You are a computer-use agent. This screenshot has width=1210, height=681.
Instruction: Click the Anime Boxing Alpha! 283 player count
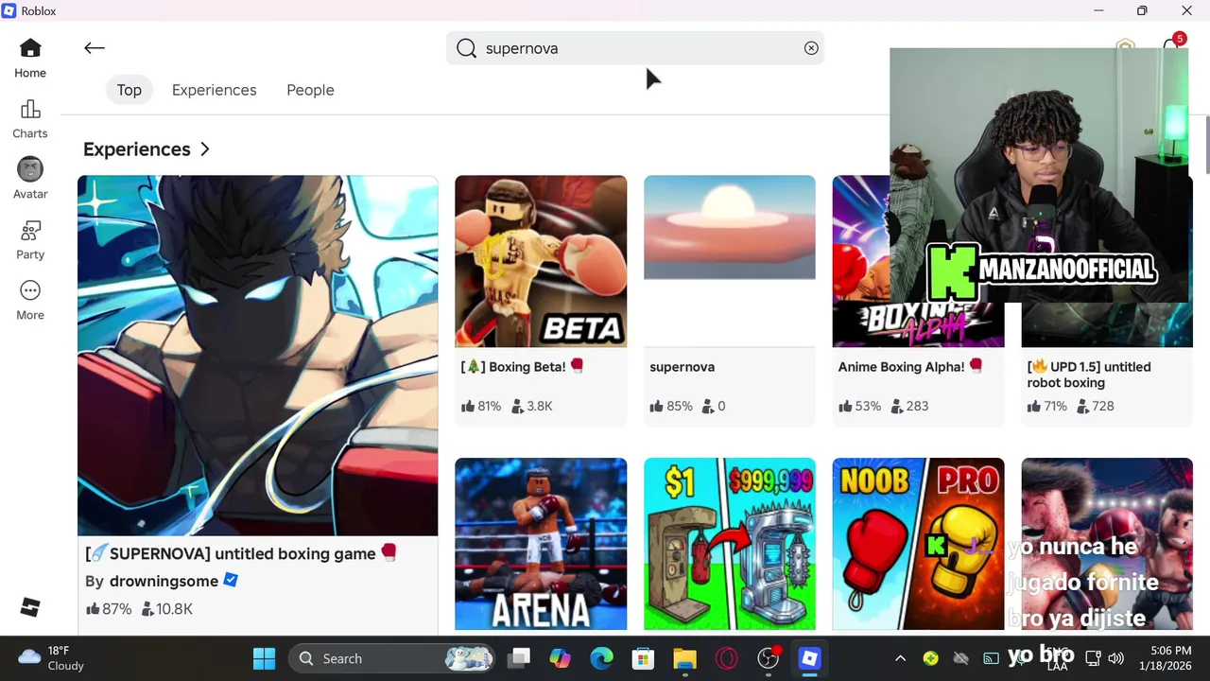tap(908, 406)
